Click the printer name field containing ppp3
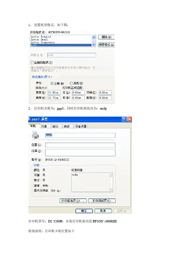 pyautogui.click(x=80, y=135)
